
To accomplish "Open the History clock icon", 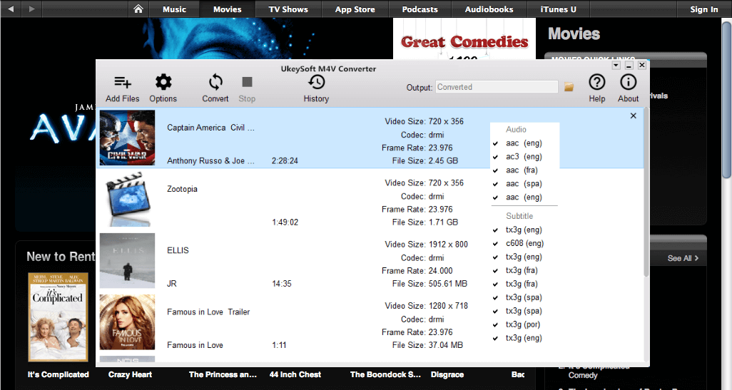I will tap(316, 83).
